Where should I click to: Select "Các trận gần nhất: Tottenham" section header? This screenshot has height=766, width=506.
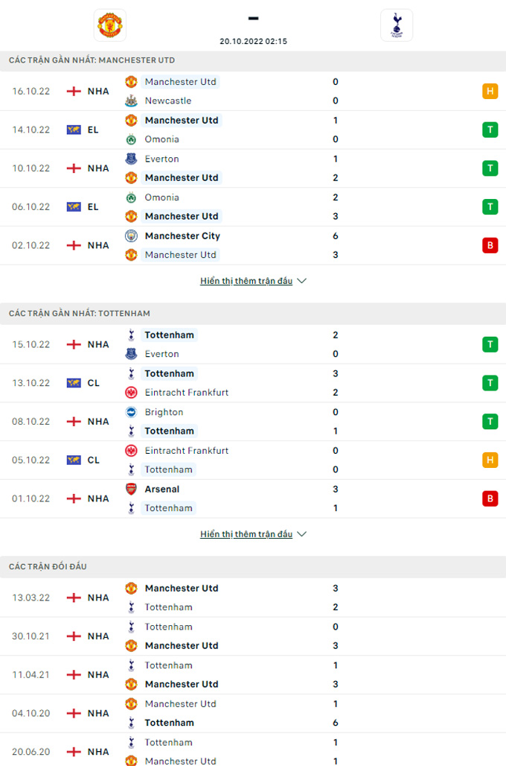pos(80,313)
